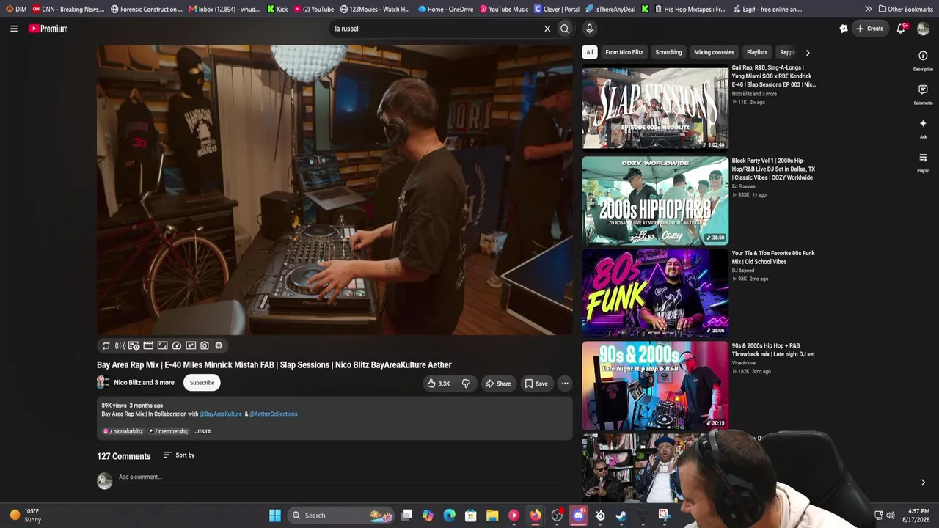Select the Scratching filter chip
This screenshot has width=939, height=528.
click(x=668, y=52)
